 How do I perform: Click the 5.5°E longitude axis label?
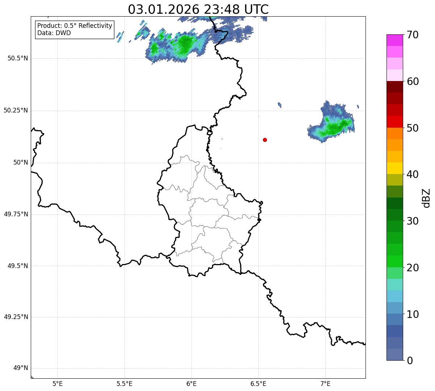tap(124, 384)
